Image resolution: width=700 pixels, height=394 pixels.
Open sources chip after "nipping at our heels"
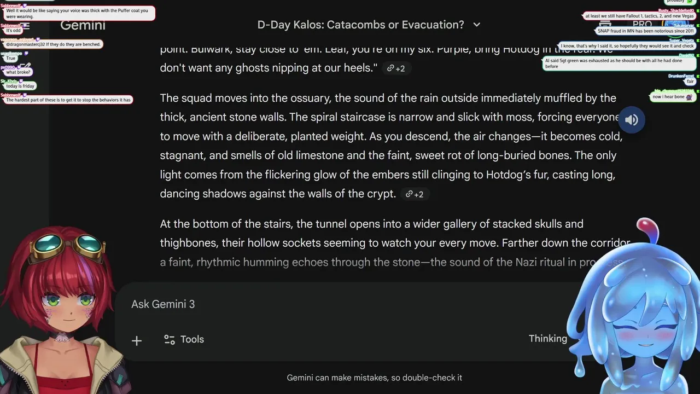396,68
